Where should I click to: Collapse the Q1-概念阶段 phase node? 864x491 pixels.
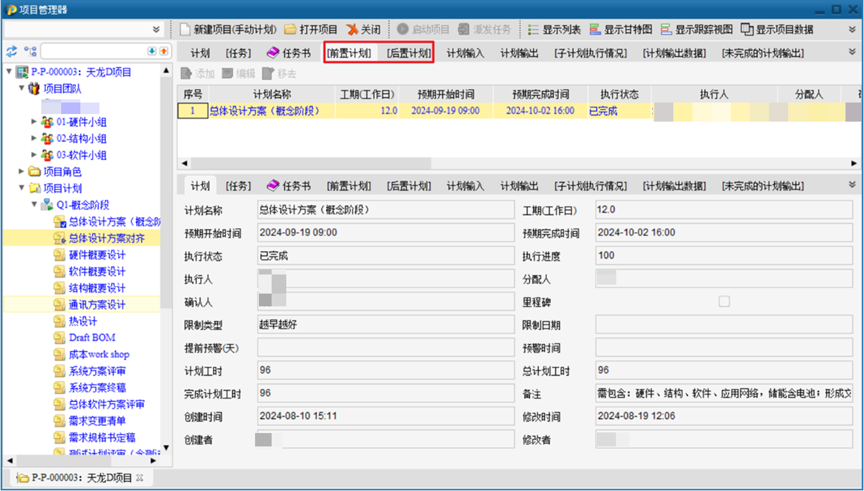coord(34,204)
